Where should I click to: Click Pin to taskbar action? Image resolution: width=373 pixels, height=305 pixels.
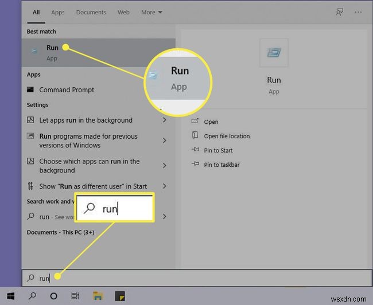click(222, 165)
